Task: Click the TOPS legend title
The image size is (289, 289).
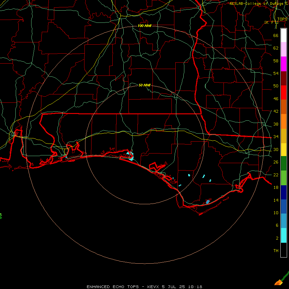Action: coord(282,19)
